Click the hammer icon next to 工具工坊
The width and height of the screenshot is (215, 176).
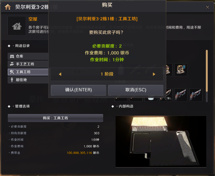coord(12,72)
